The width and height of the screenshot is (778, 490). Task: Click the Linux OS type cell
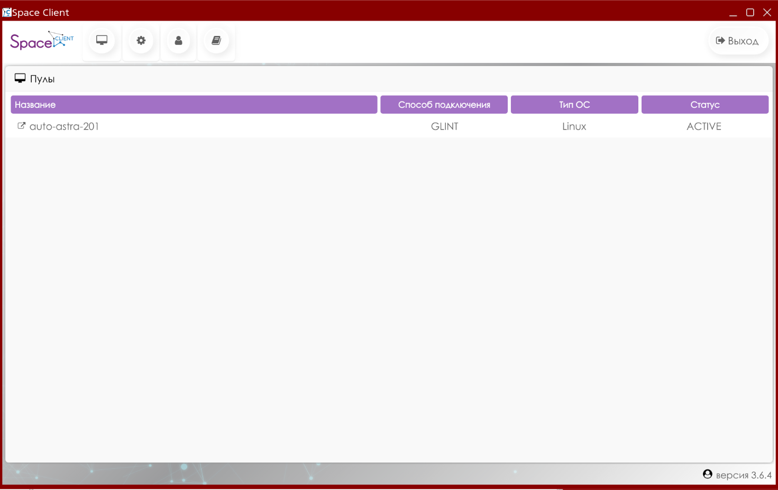[x=574, y=126]
